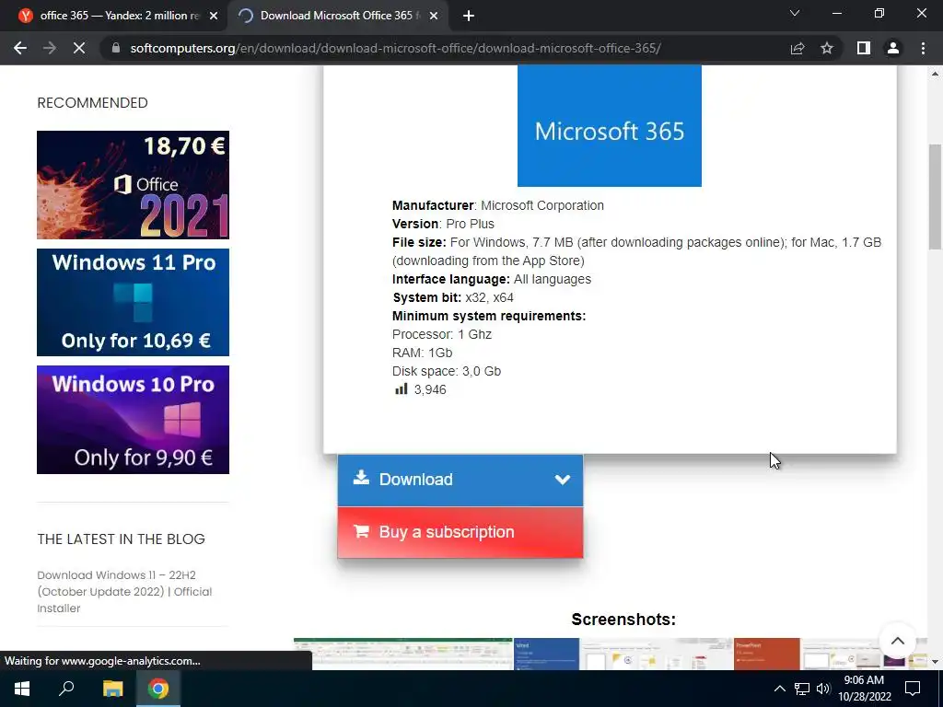Screen dimensions: 943x707
Task: Open the volume control icon
Action: (823, 689)
